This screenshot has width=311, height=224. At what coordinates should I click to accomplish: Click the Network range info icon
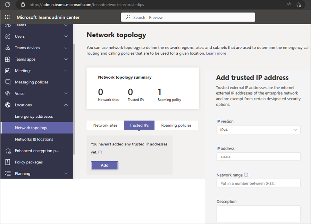246,174
